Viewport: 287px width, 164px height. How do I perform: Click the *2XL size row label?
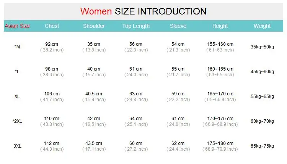(x=17, y=121)
